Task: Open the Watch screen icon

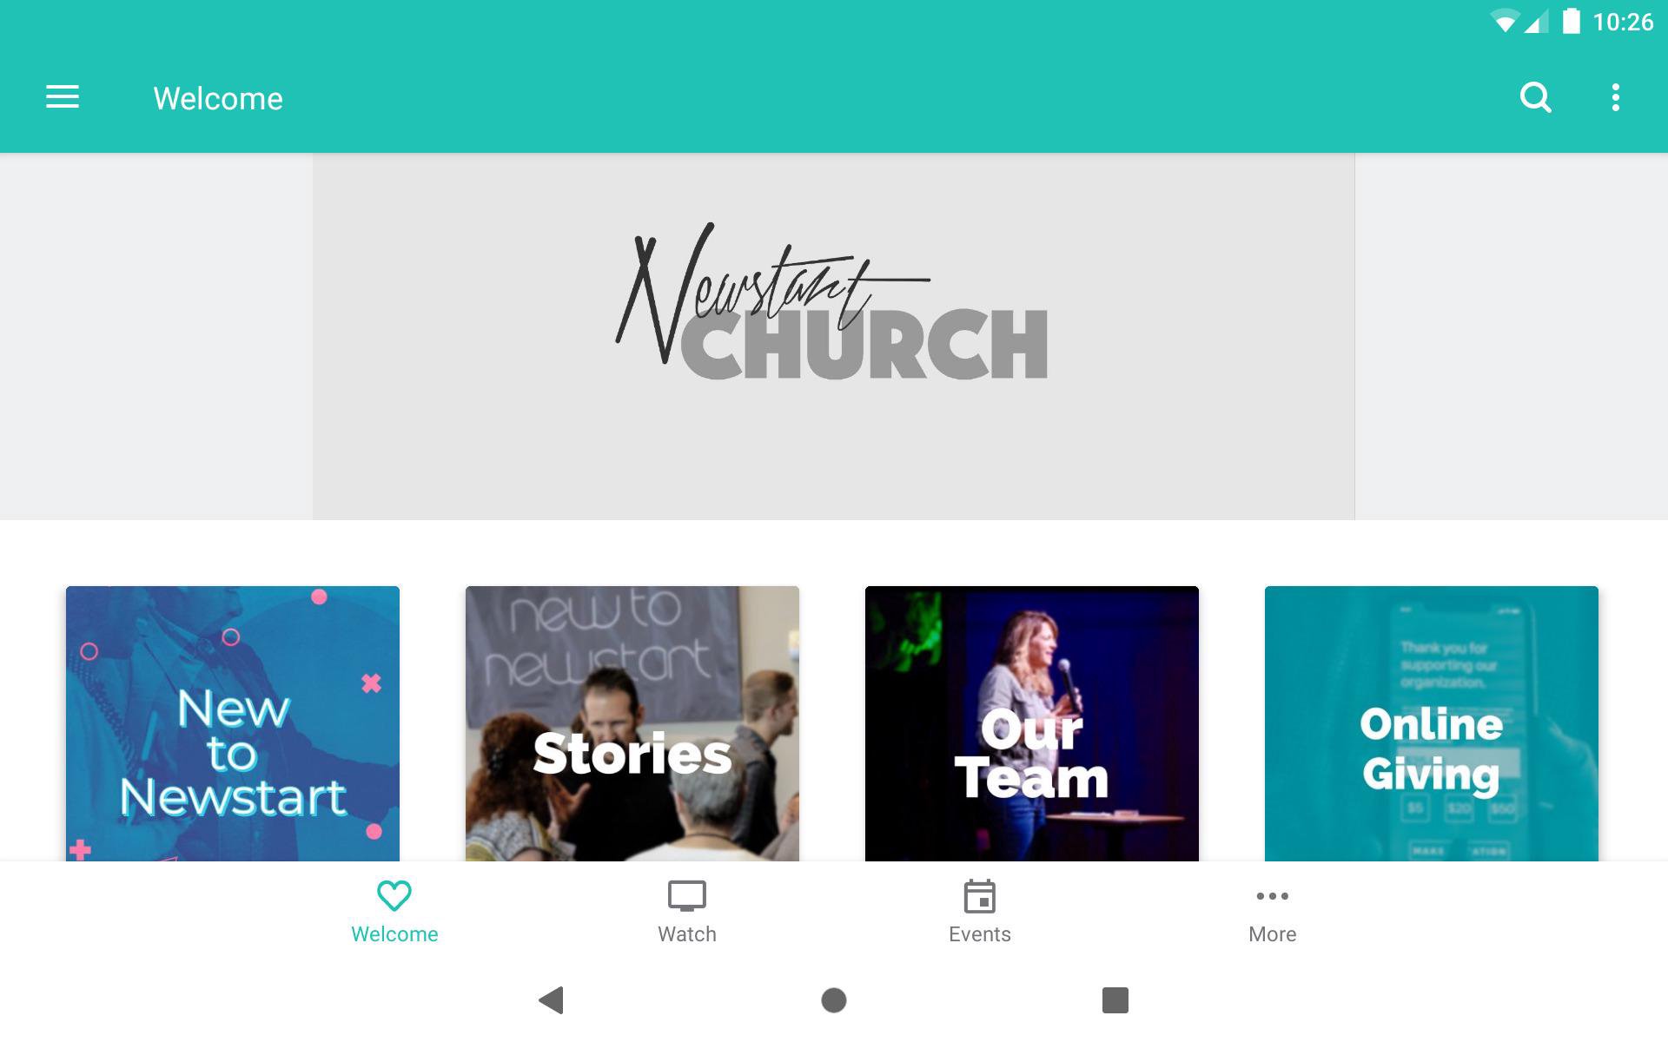Action: (x=686, y=896)
